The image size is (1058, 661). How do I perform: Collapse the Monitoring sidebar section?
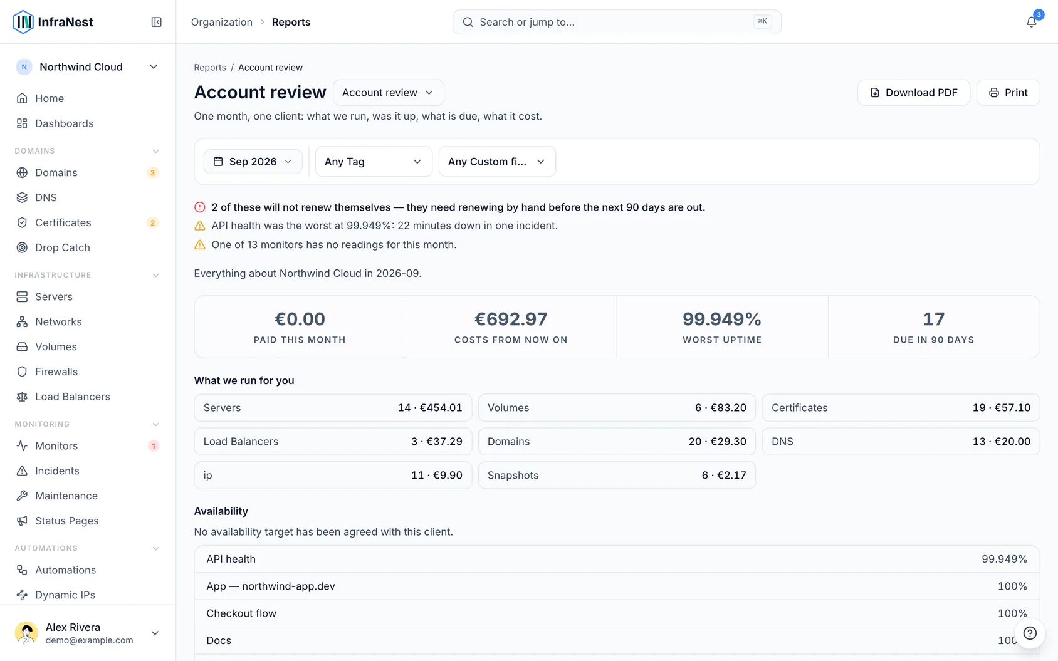point(155,424)
